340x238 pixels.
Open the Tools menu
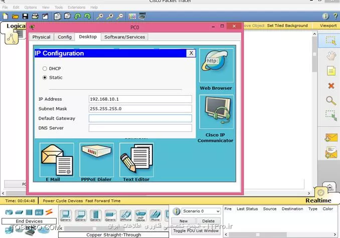tap(59, 8)
